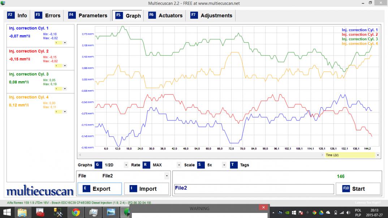This screenshot has width=388, height=218.
Task: Click the network signal tray icon
Action: click(342, 213)
